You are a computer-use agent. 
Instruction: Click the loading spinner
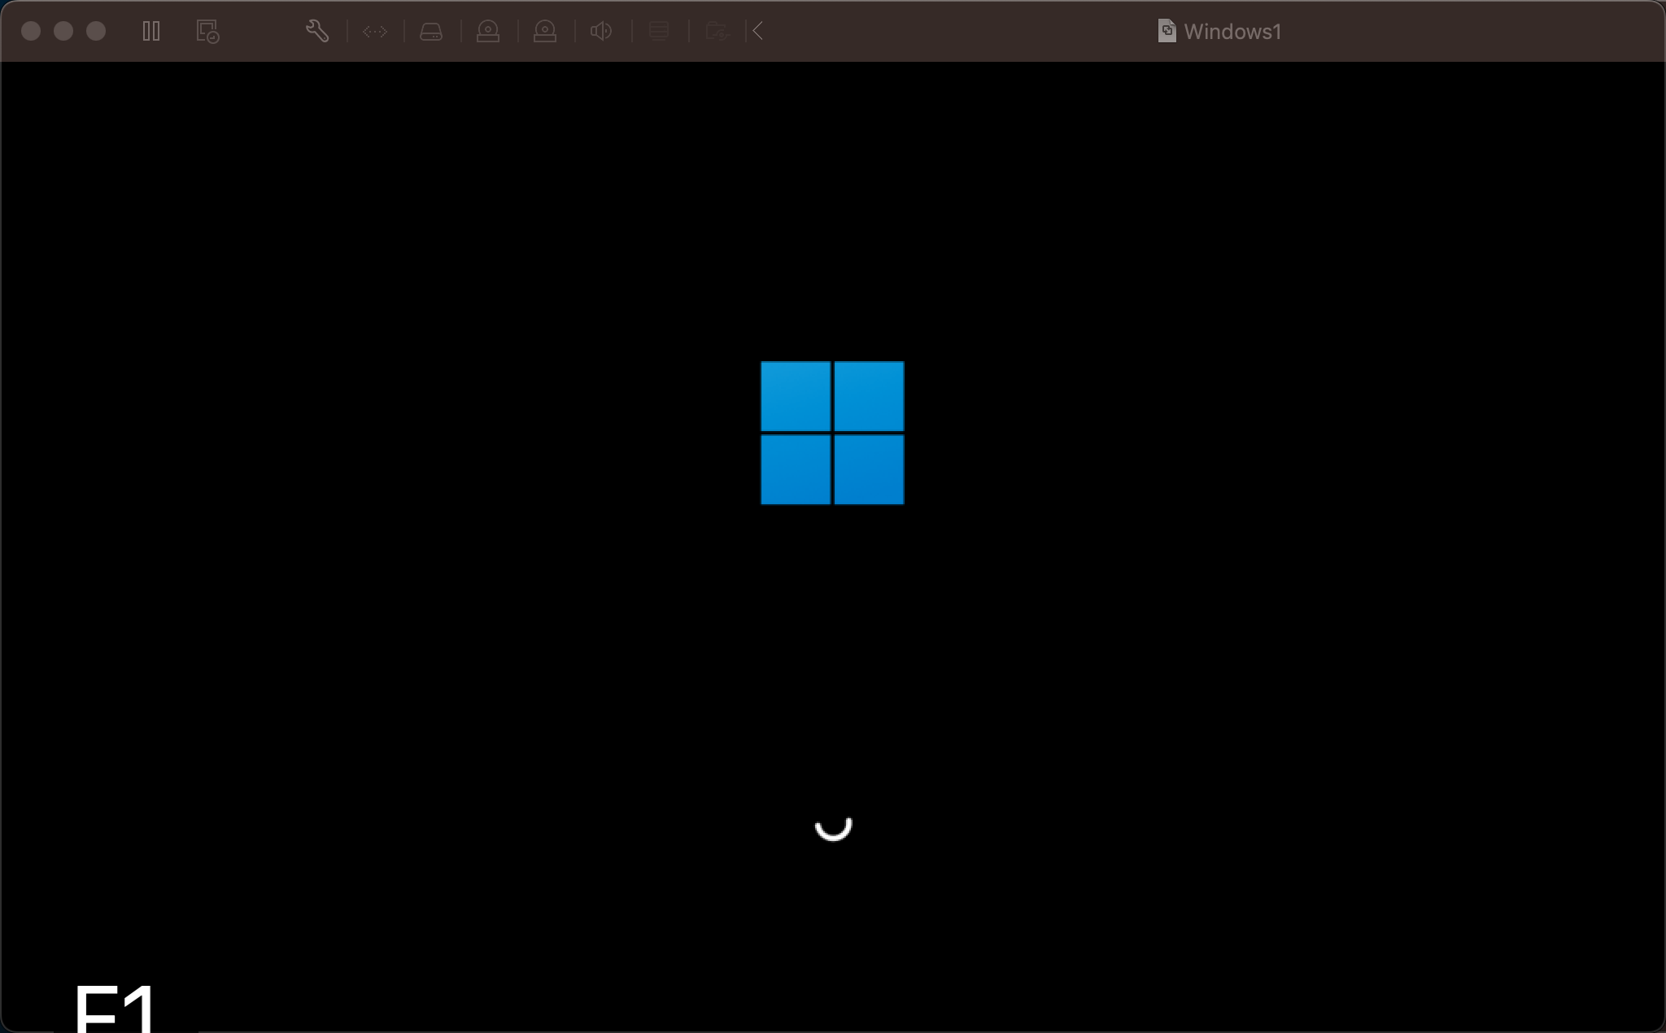click(834, 827)
